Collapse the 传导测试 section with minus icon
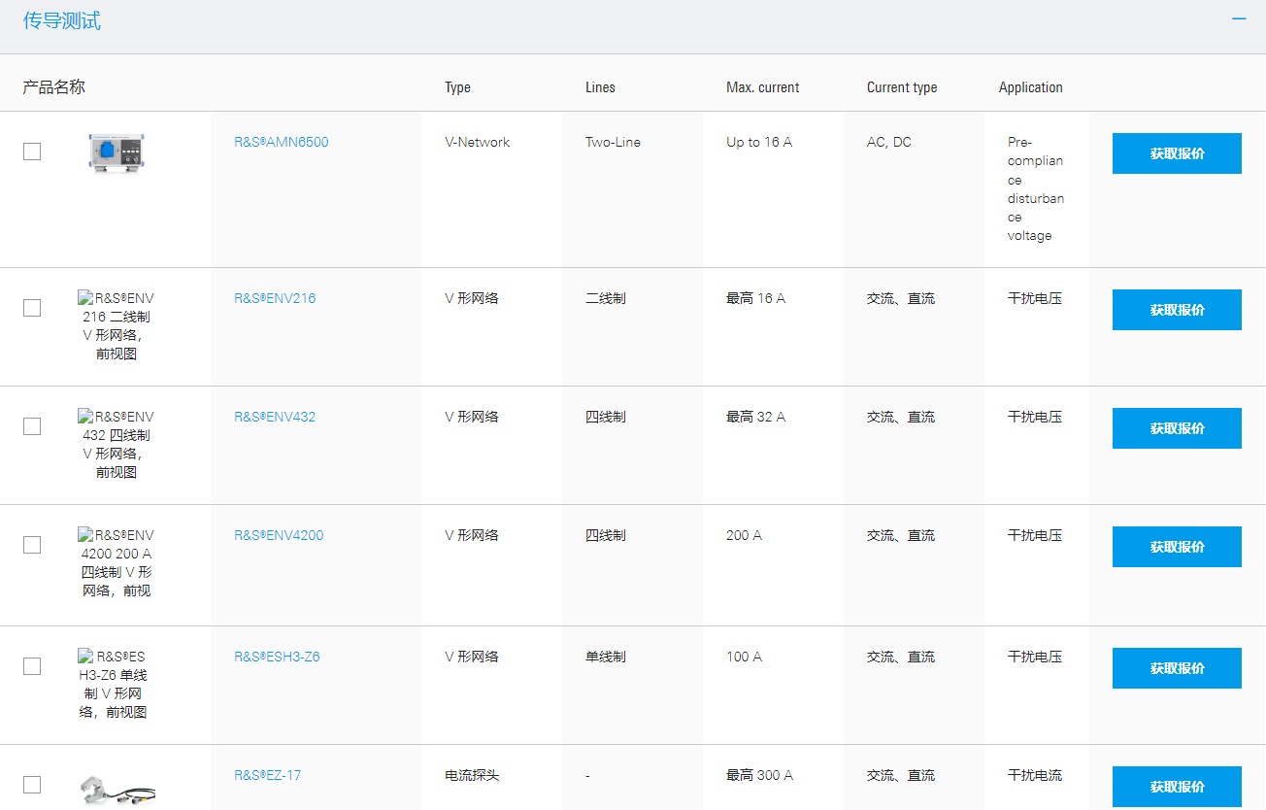Viewport: 1266px width, 810px height. 1239,18
